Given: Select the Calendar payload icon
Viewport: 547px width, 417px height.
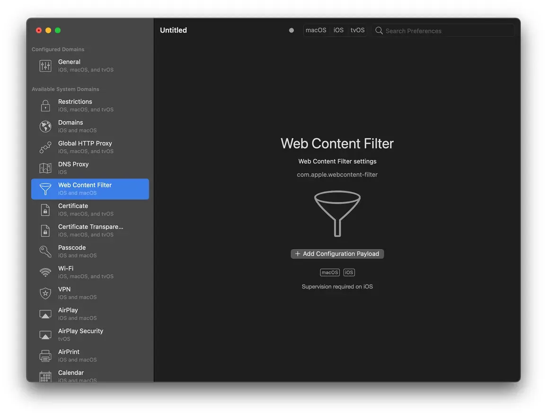Looking at the screenshot, I should (x=45, y=376).
